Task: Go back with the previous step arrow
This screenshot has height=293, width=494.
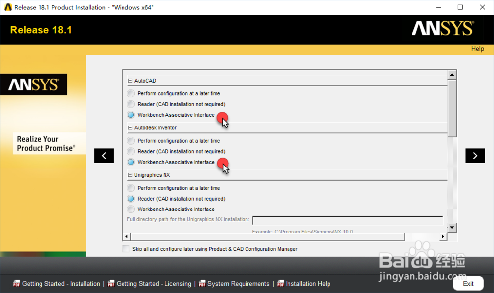Action: click(104, 155)
